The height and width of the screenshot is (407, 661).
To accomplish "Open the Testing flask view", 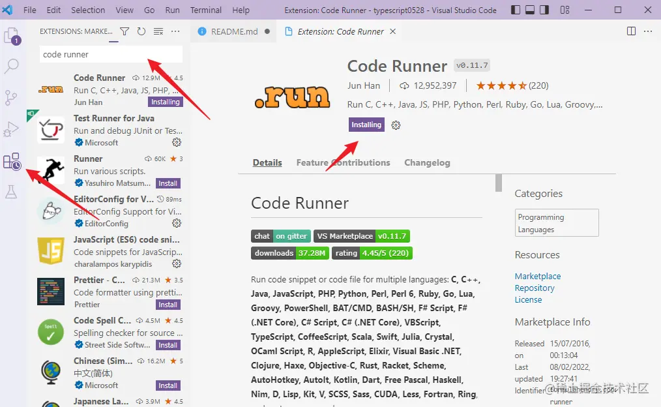I will (x=11, y=192).
